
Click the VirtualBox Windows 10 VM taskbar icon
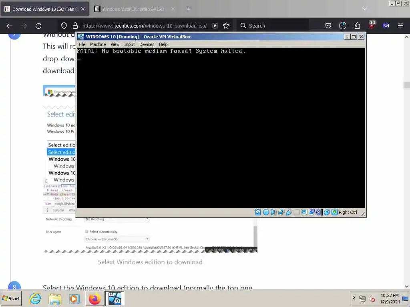coord(115,298)
